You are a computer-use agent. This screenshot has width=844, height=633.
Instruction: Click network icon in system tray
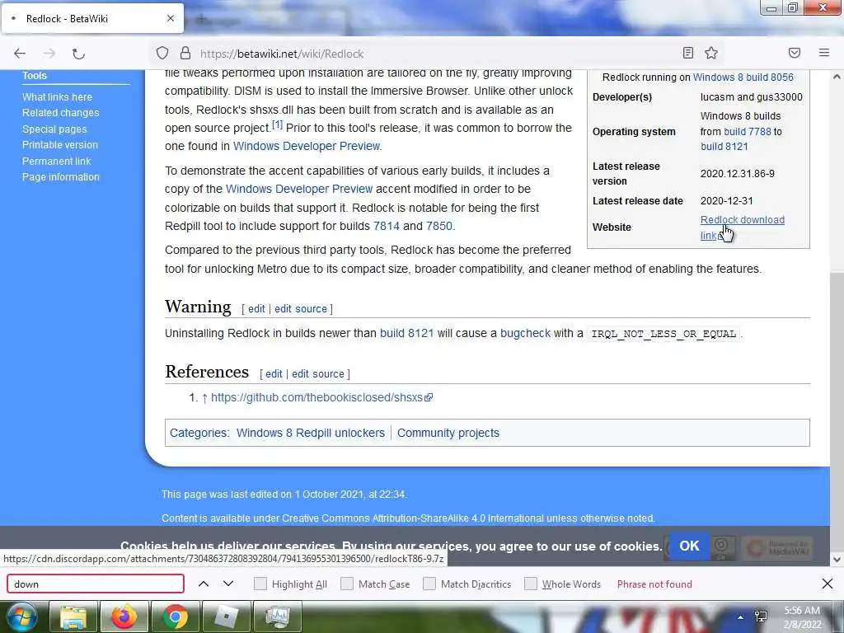click(x=761, y=617)
